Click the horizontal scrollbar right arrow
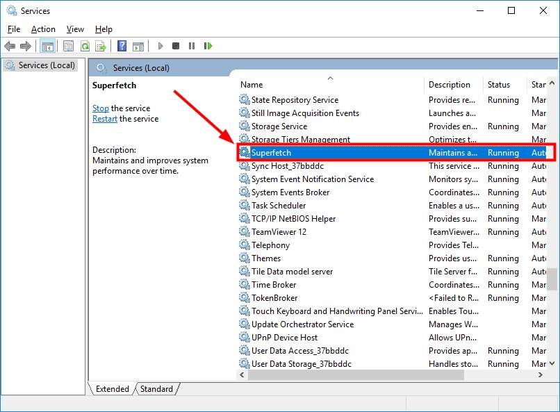Screen dimensions: 560x412 pos(542,374)
